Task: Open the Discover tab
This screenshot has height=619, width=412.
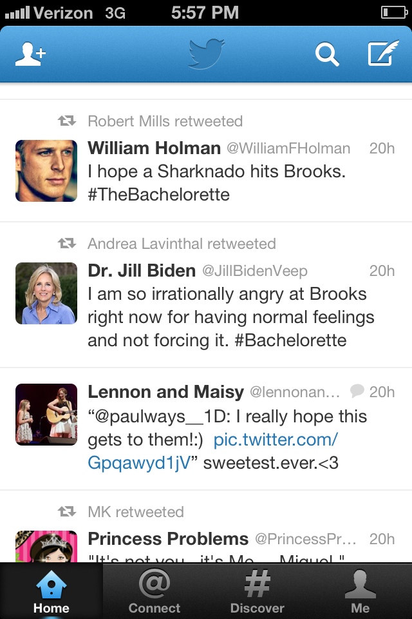Action: coord(257,591)
